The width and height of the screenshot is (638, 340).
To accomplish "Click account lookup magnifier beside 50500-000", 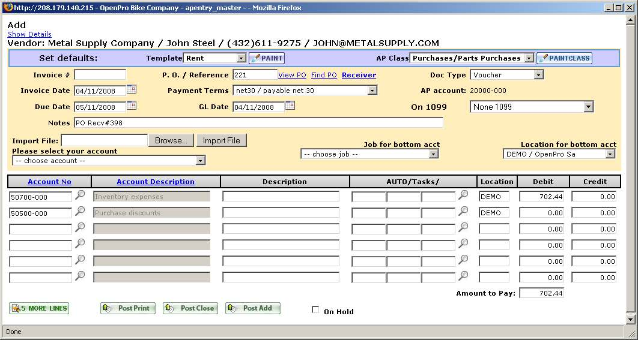I will [80, 211].
